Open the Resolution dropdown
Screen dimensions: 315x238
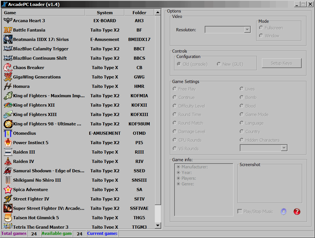tap(247, 30)
